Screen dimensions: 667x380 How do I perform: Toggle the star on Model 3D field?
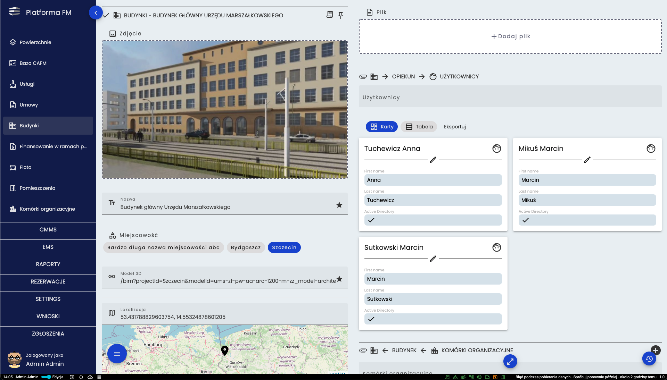339,279
